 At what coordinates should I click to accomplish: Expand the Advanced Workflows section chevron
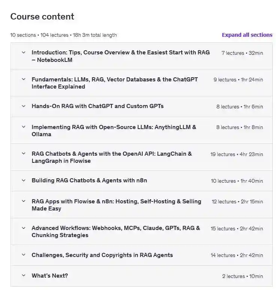click(x=24, y=228)
